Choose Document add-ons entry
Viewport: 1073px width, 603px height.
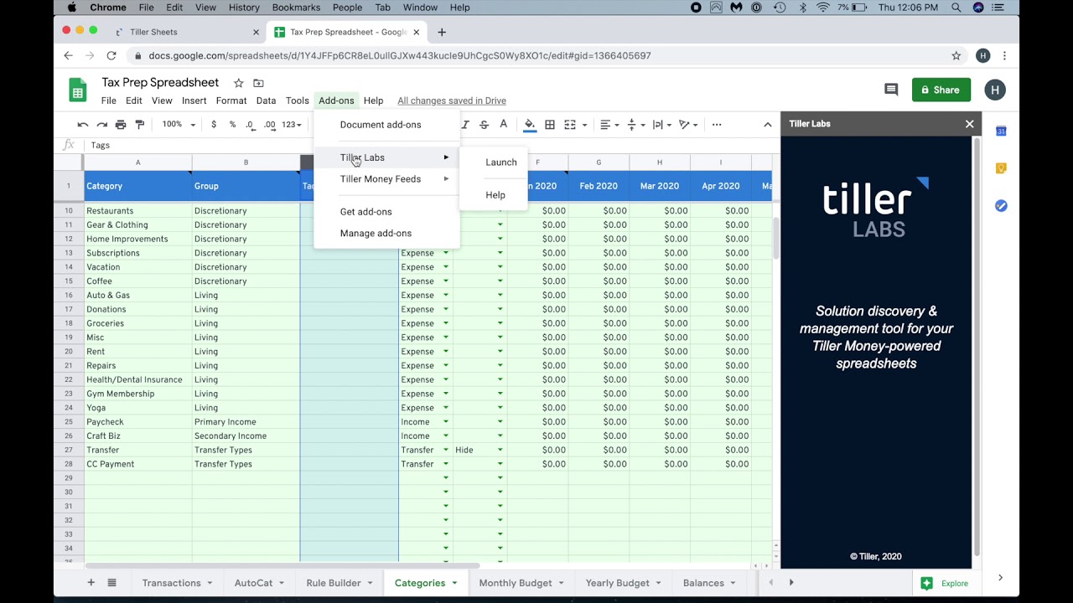[x=386, y=125]
